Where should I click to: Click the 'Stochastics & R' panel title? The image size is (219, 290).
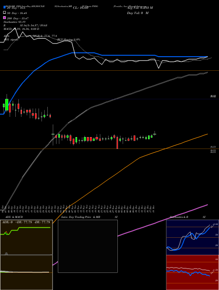coord(179,217)
